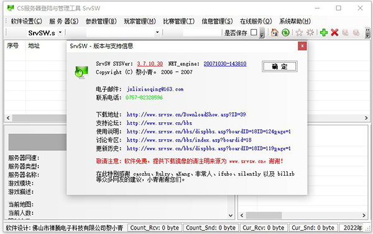Open the 支持论坛 bbs link

tap(159, 123)
